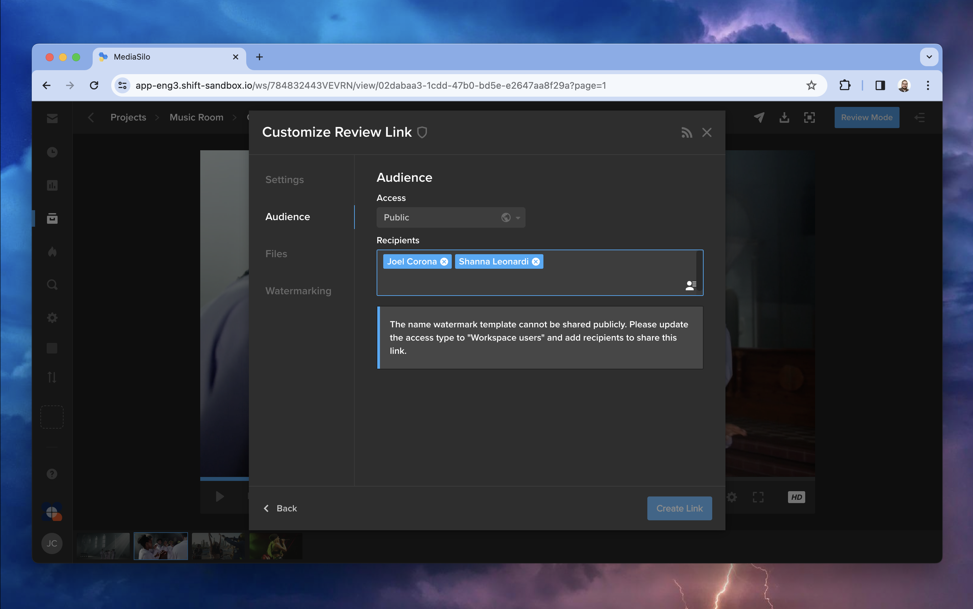
Task: Click the screenshot frame icon in toolbar
Action: tap(810, 117)
